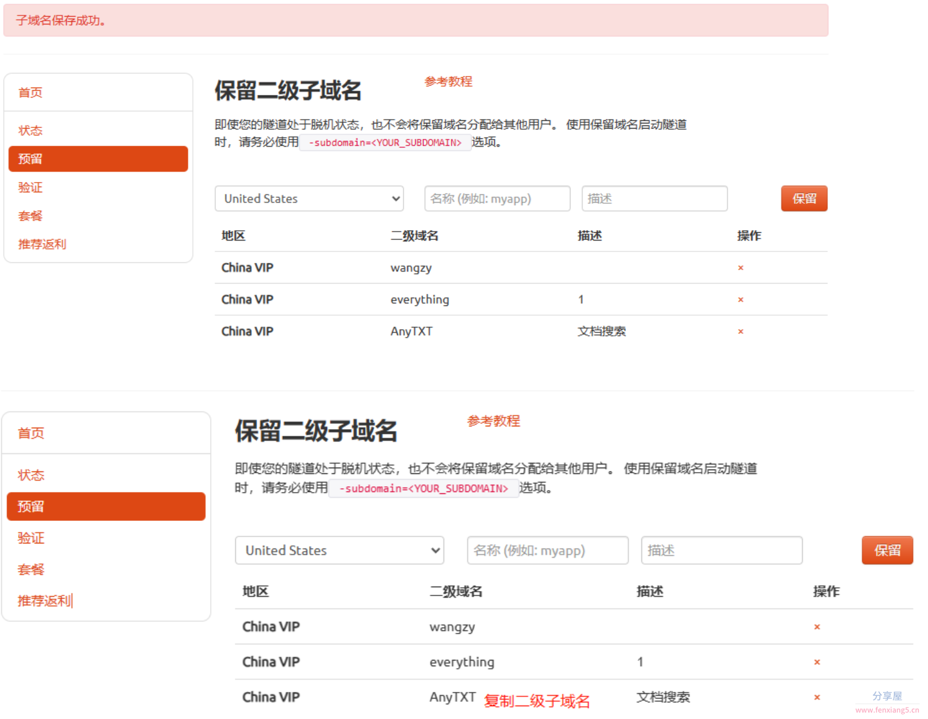The width and height of the screenshot is (928, 719).
Task: Focus the 描述 input in upper panel
Action: coord(655,199)
